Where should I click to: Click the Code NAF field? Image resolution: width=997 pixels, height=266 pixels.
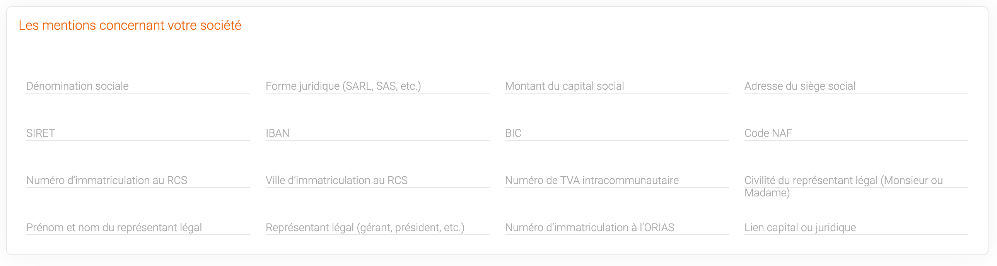856,133
